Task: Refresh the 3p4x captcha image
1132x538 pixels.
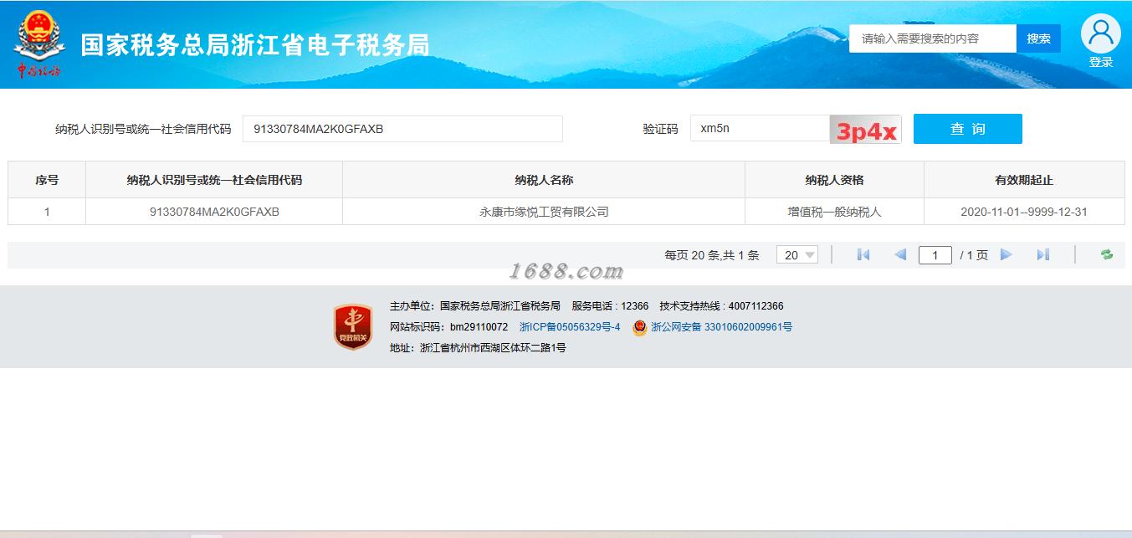Action: [x=865, y=130]
